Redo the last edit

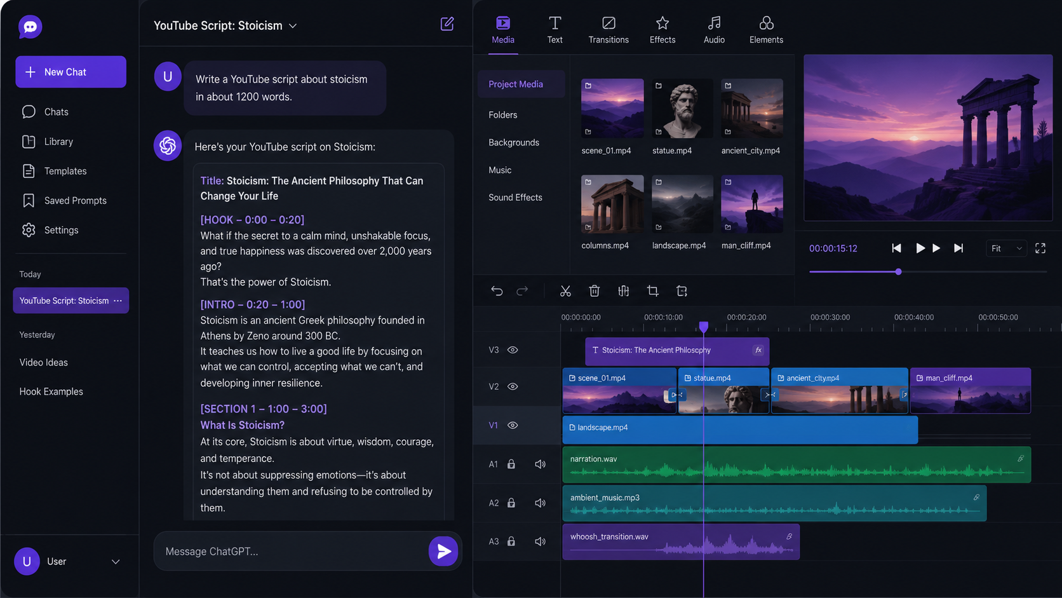click(x=522, y=291)
